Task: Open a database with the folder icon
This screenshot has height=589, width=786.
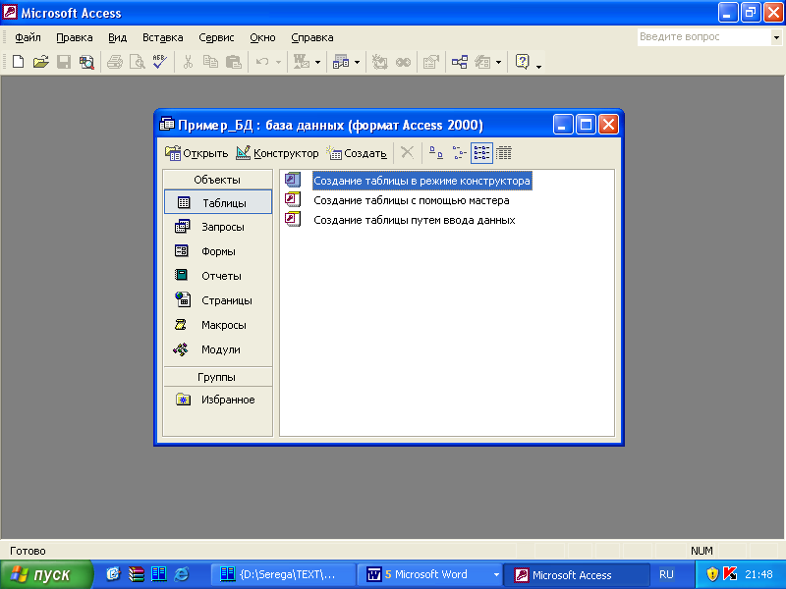Action: (x=40, y=62)
